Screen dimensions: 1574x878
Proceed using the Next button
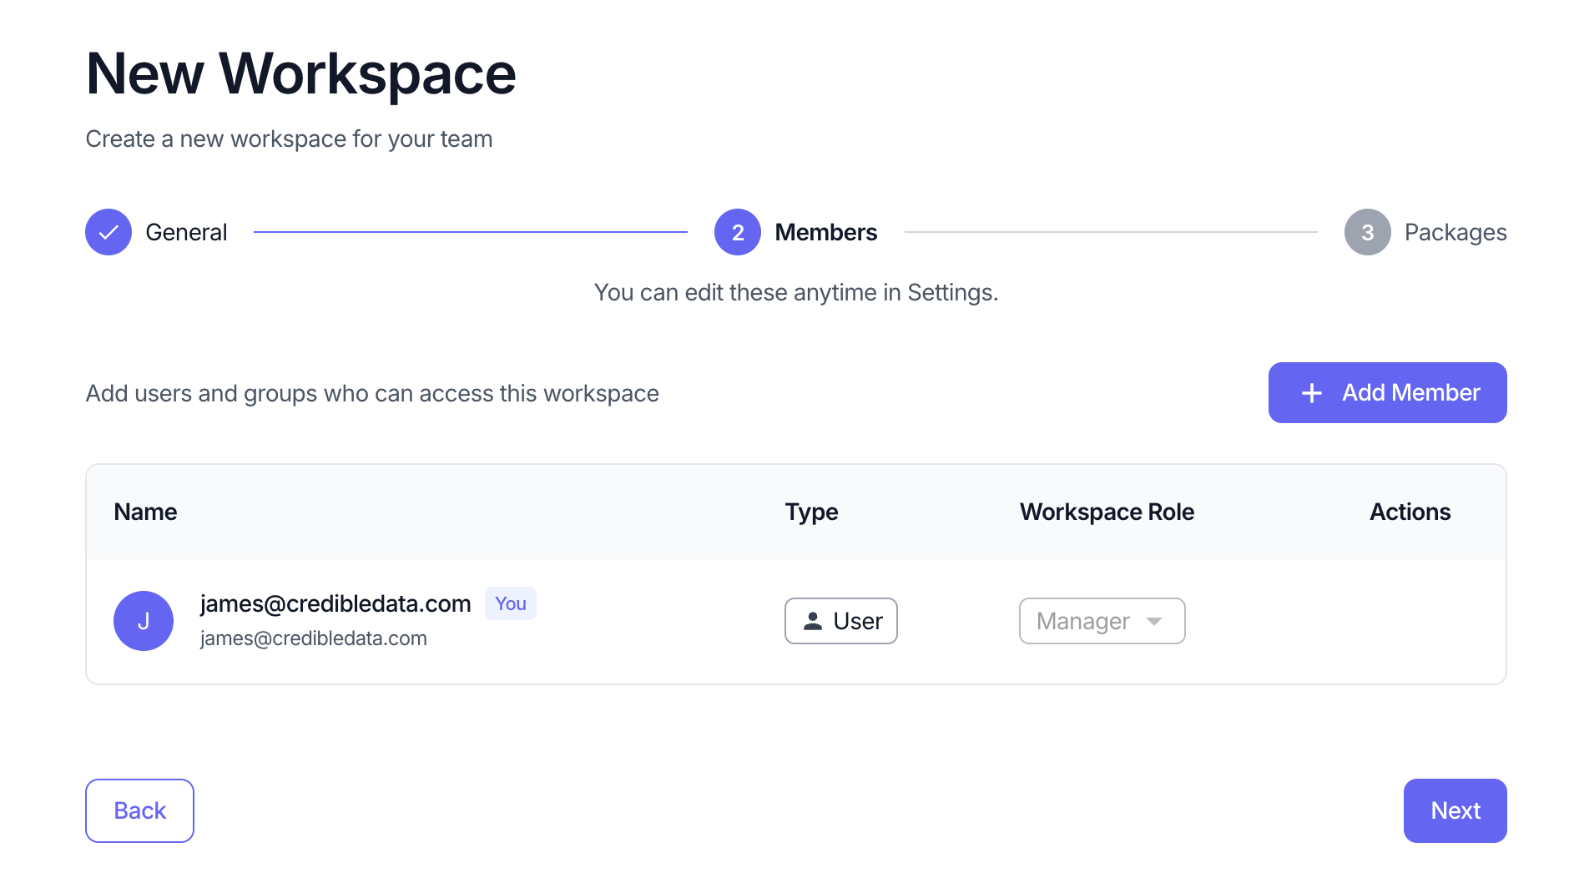(x=1455, y=810)
